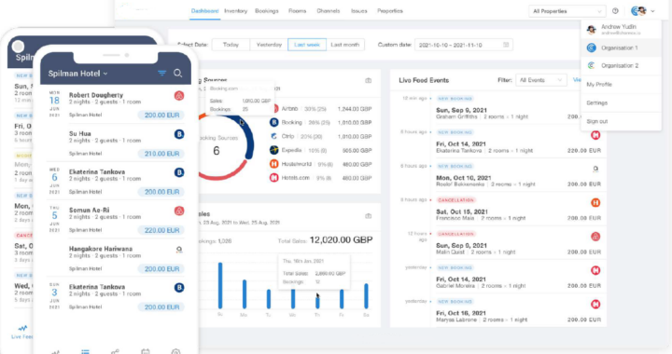Select Organisation 1 in user menu
This screenshot has width=672, height=354.
622,48
